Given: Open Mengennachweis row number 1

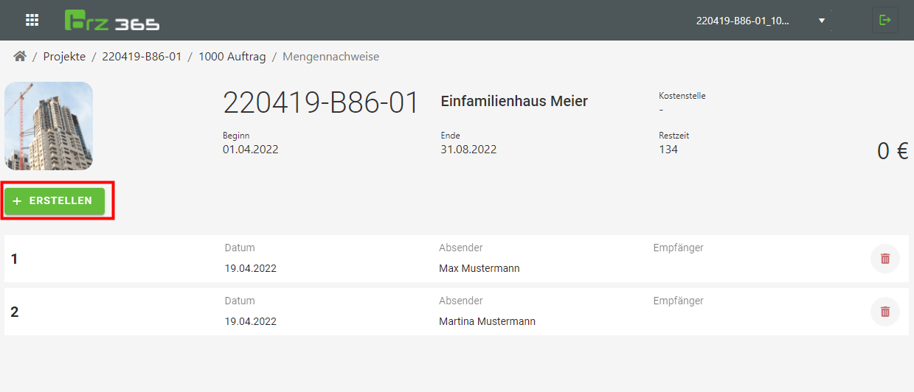Looking at the screenshot, I should [x=14, y=259].
